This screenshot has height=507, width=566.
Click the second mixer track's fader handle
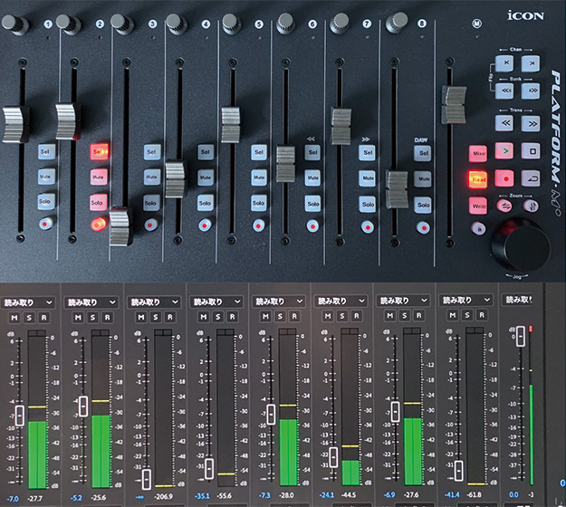83,406
